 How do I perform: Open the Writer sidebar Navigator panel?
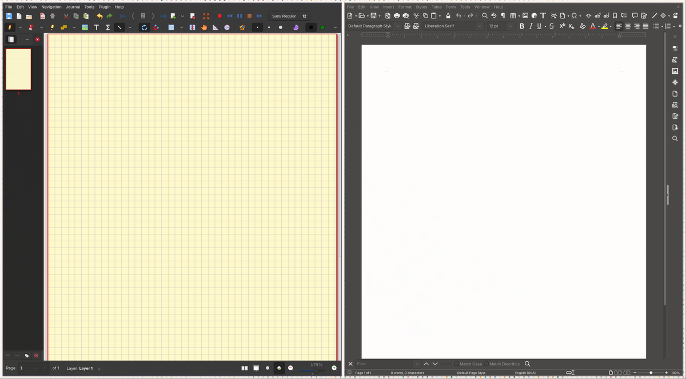tap(675, 82)
